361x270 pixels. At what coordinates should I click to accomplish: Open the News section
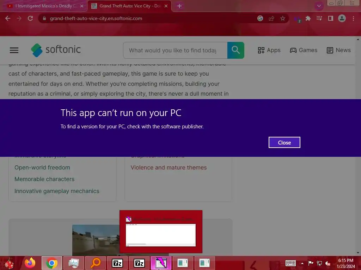(339, 50)
